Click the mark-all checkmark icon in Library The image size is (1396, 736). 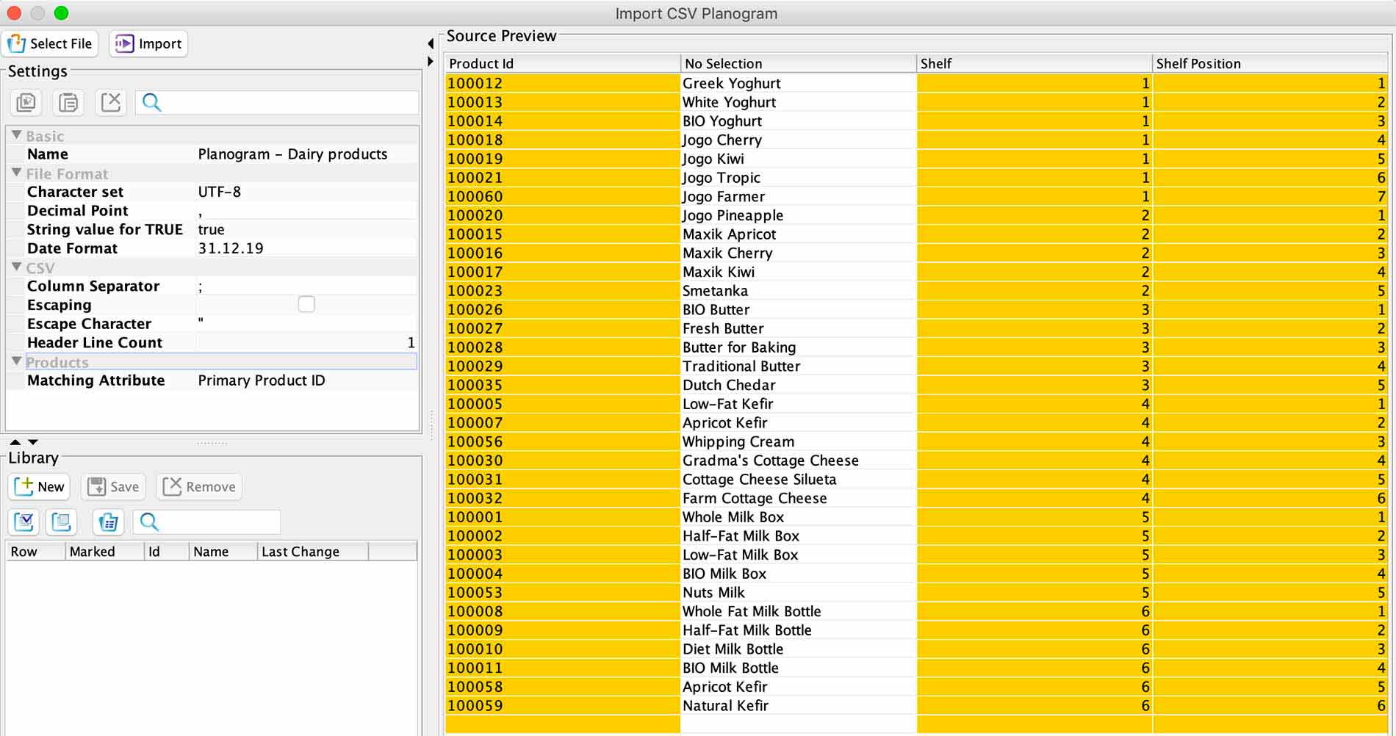click(x=24, y=522)
